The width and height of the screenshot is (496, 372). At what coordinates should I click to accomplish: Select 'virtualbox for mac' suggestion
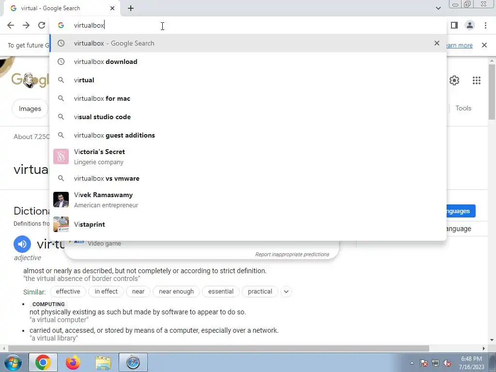point(248,98)
